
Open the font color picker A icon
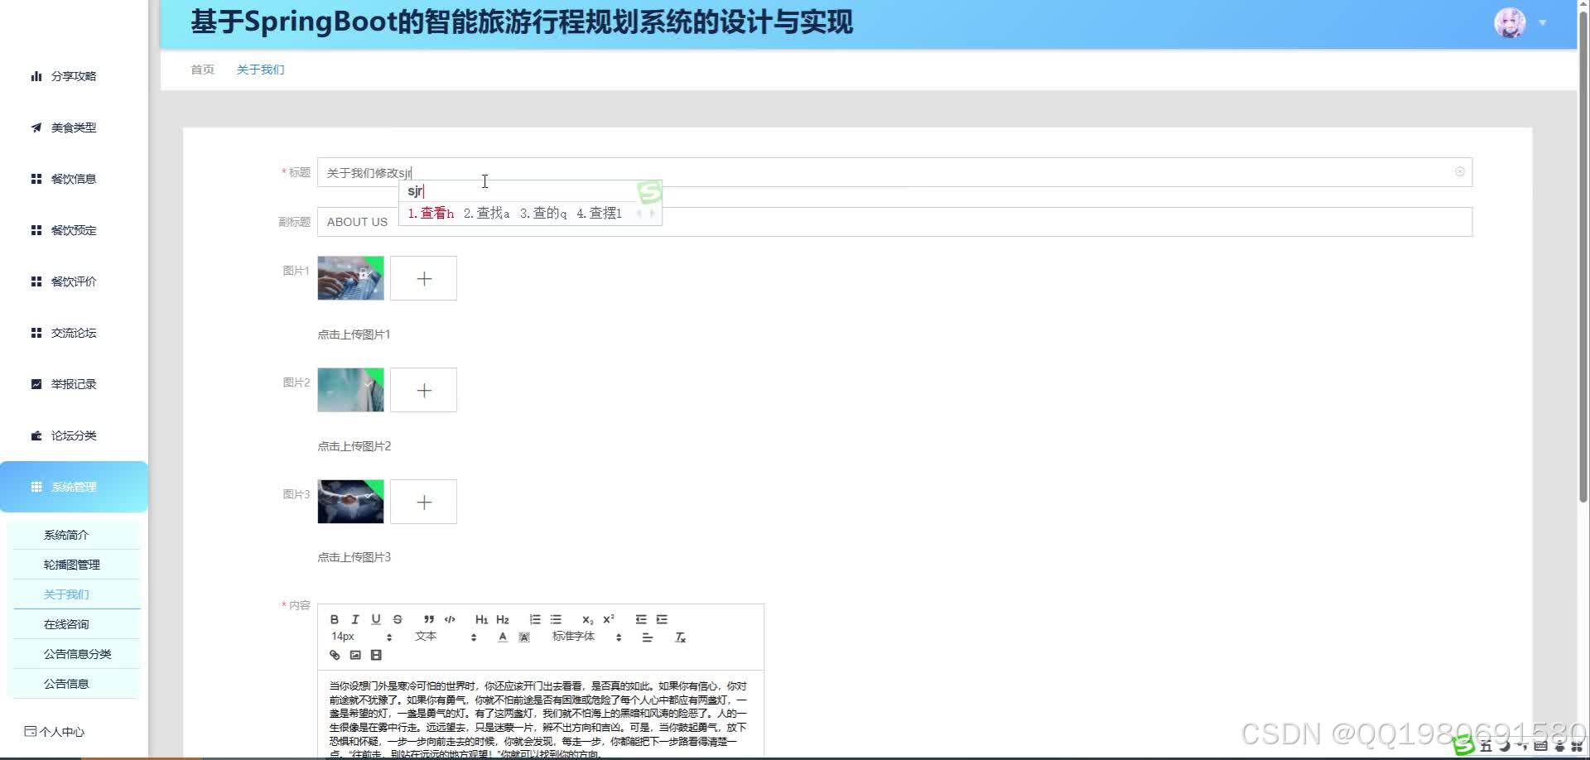tap(502, 637)
